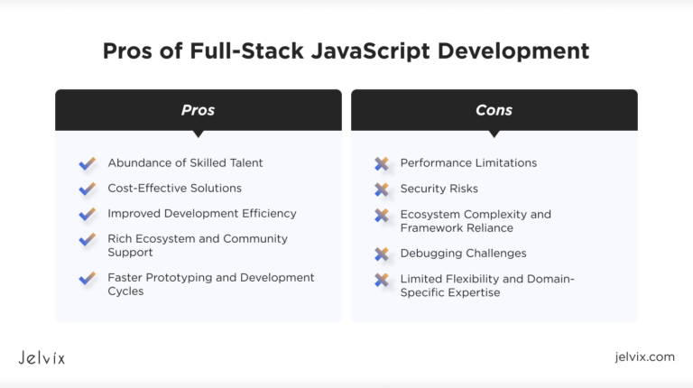Click the checkmark beside Abundance of Skilled Talent
The image size is (693, 388).
pos(88,163)
